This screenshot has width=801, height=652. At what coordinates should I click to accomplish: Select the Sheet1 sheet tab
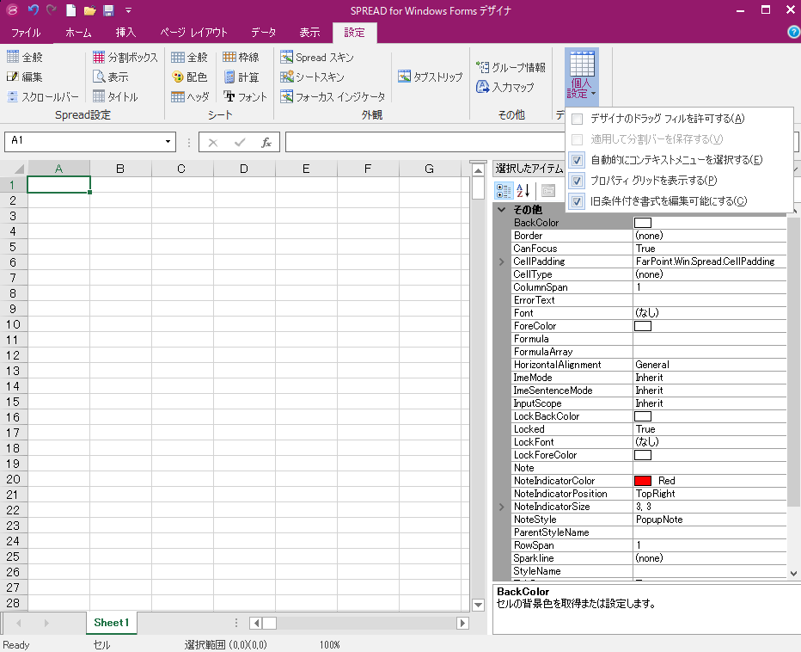[x=111, y=623]
